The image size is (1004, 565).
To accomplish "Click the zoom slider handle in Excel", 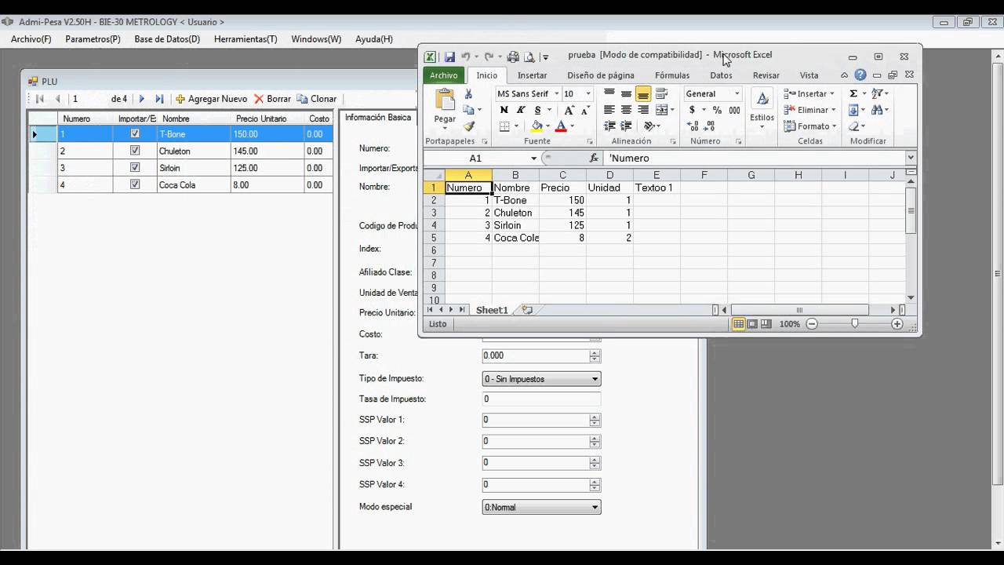I will pos(854,323).
